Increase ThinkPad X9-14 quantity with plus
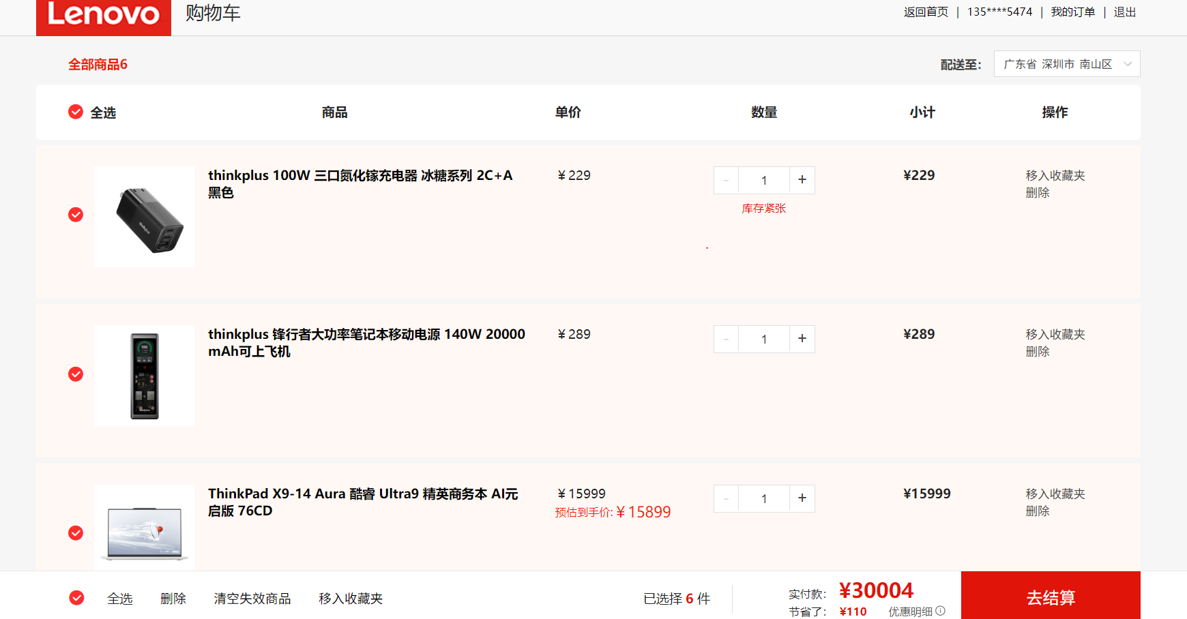1187x619 pixels. click(x=802, y=498)
